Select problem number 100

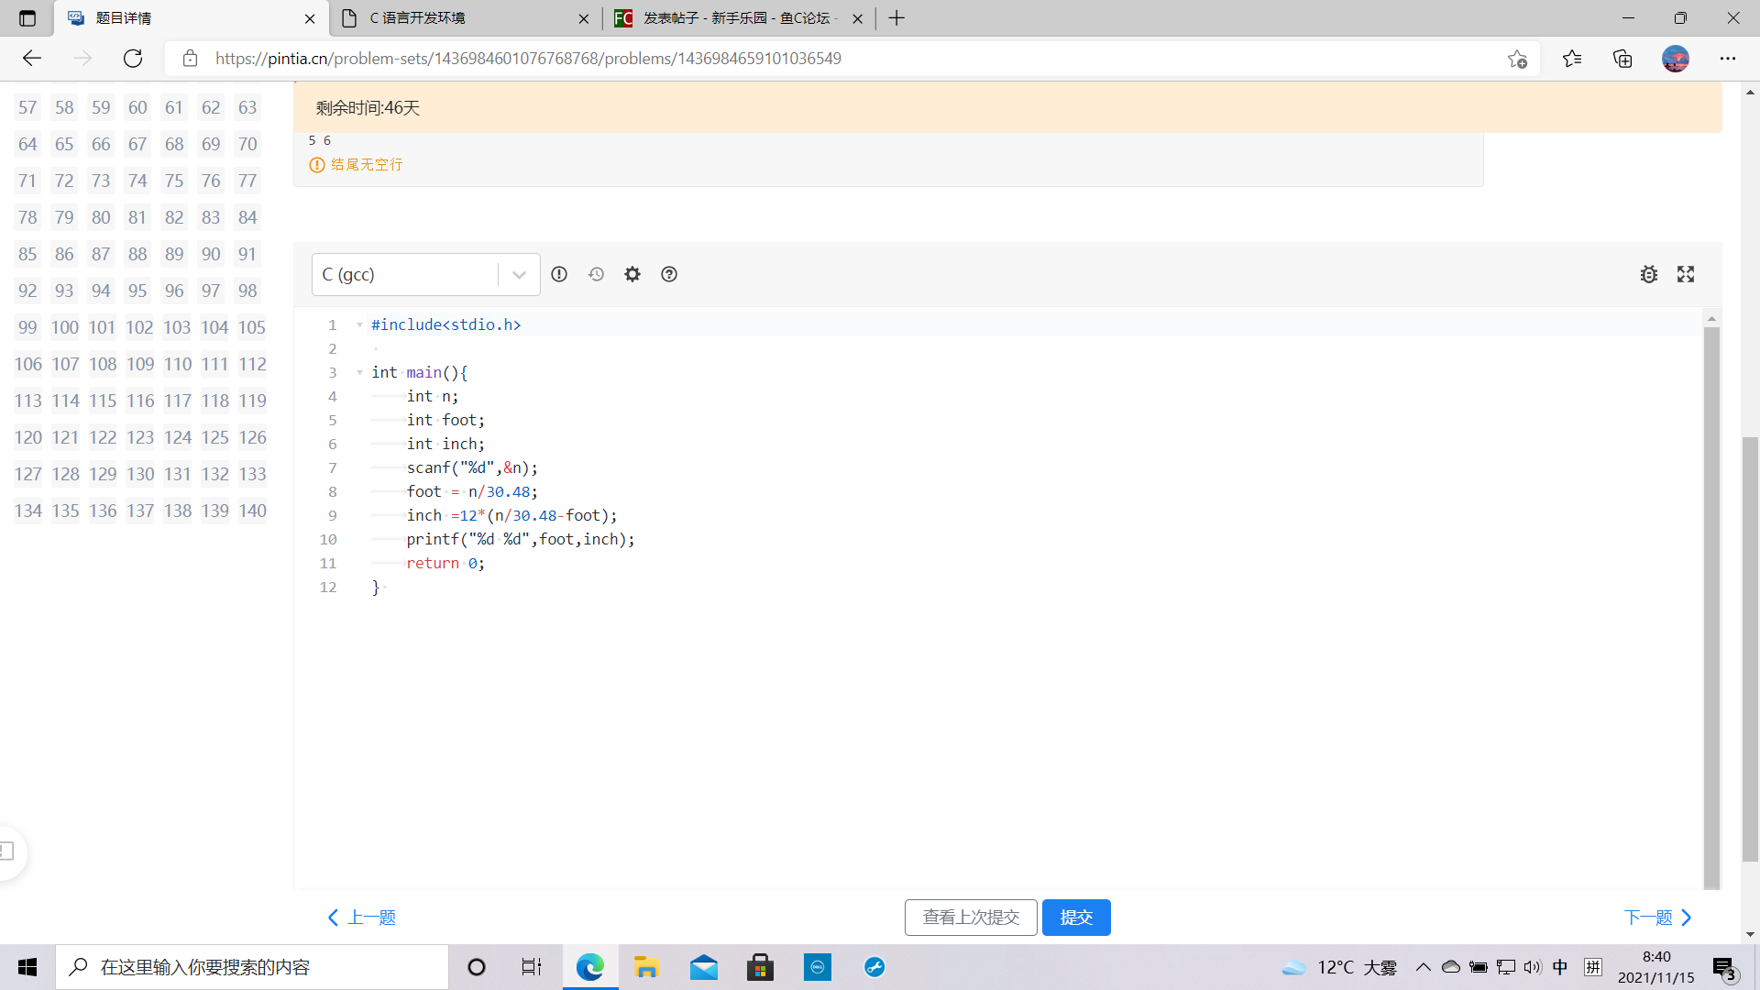tap(64, 327)
